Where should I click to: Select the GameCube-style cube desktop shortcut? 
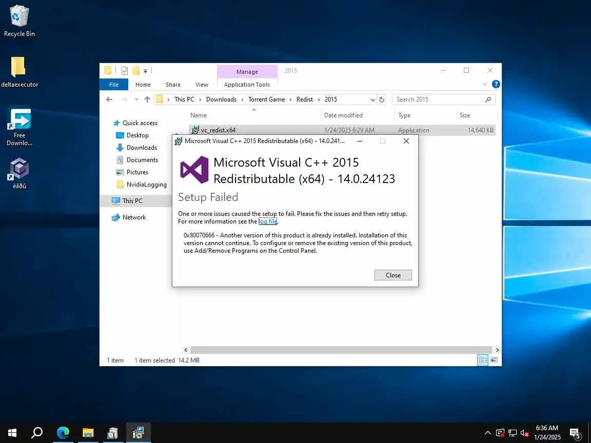click(x=19, y=173)
